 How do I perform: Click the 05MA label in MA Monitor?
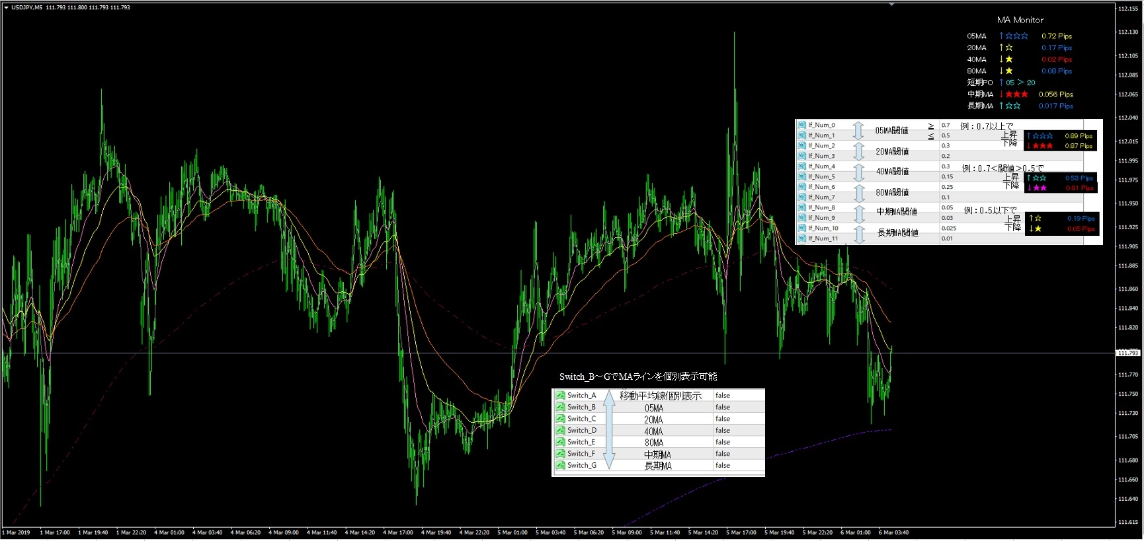977,36
